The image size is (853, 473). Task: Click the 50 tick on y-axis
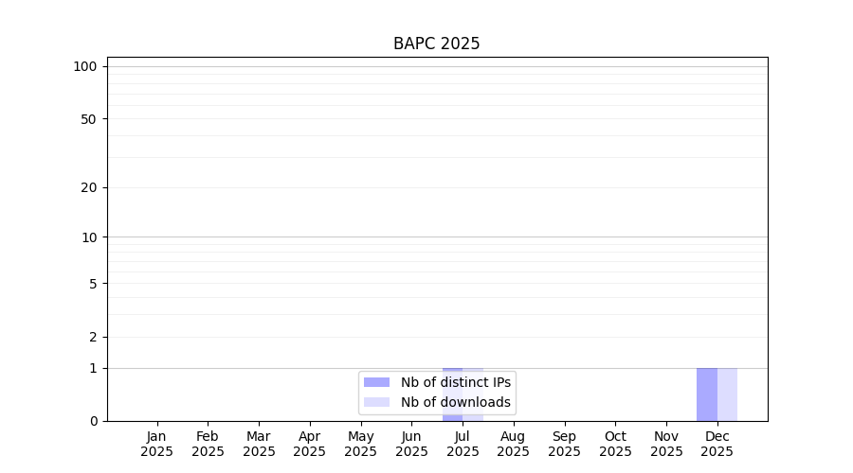(89, 119)
